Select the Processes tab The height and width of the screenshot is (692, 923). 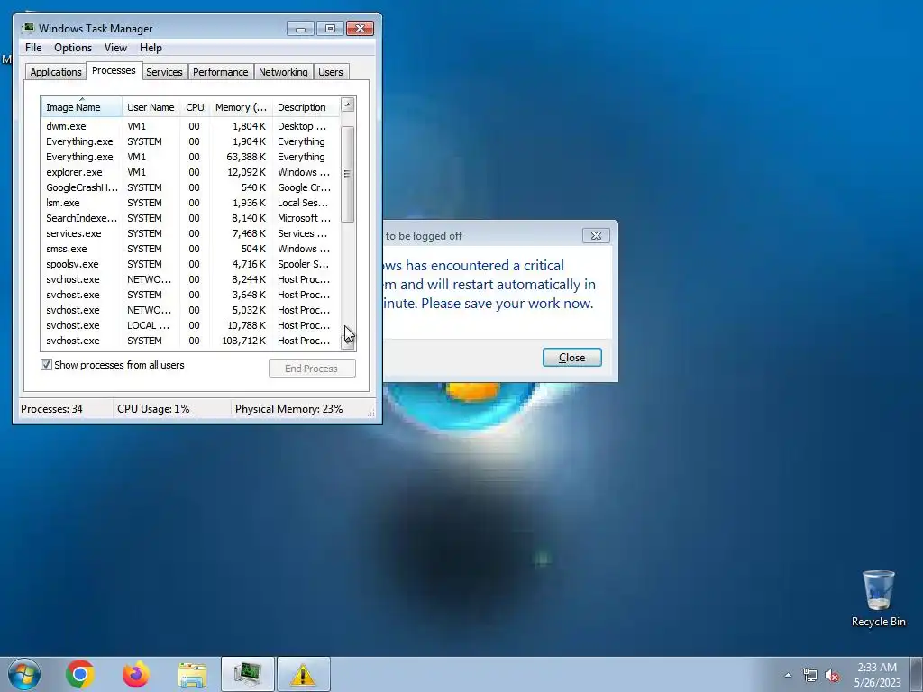click(114, 70)
